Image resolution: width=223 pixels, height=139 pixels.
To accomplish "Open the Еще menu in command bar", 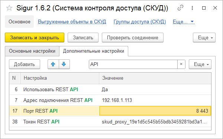I will pos(204,37).
